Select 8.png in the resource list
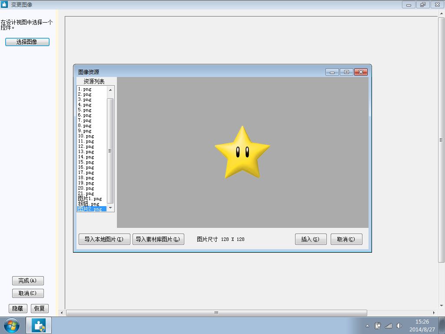Viewport: 445px width, 334px height. click(92, 125)
